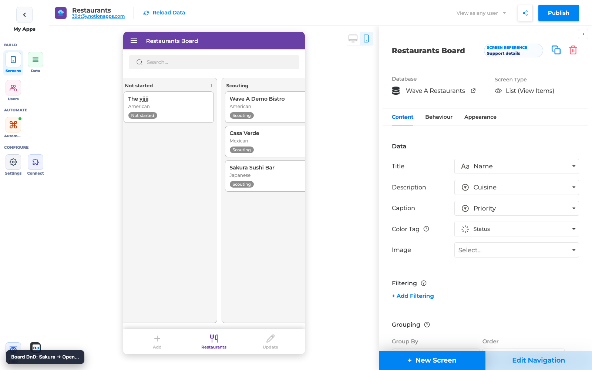The width and height of the screenshot is (592, 370).
Task: Click the Grouping help icon
Action: [427, 324]
